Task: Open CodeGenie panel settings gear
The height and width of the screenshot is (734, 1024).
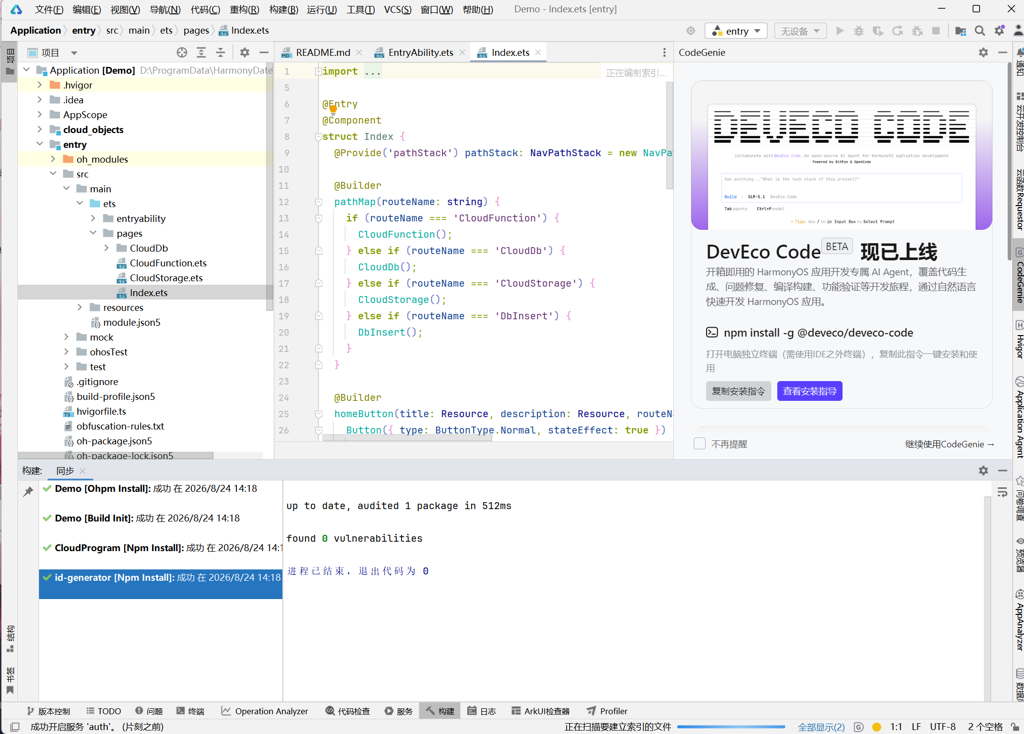Action: pyautogui.click(x=983, y=52)
